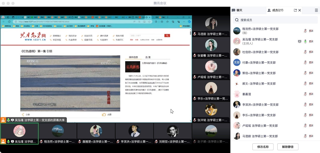This screenshot has height=153, width=320.
Task: Click the camera-off icon in 吴泓瑾's member row
Action: (311, 42)
